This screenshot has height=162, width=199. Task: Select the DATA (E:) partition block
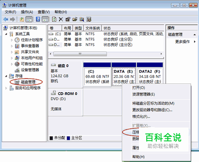pyautogui.click(x=124, y=75)
